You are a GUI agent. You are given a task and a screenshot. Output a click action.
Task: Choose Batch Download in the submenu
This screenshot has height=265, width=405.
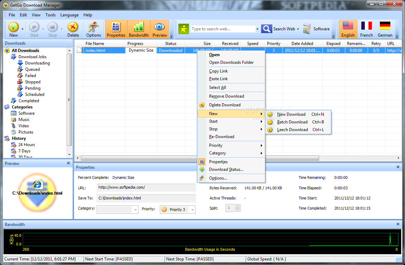click(x=298, y=122)
